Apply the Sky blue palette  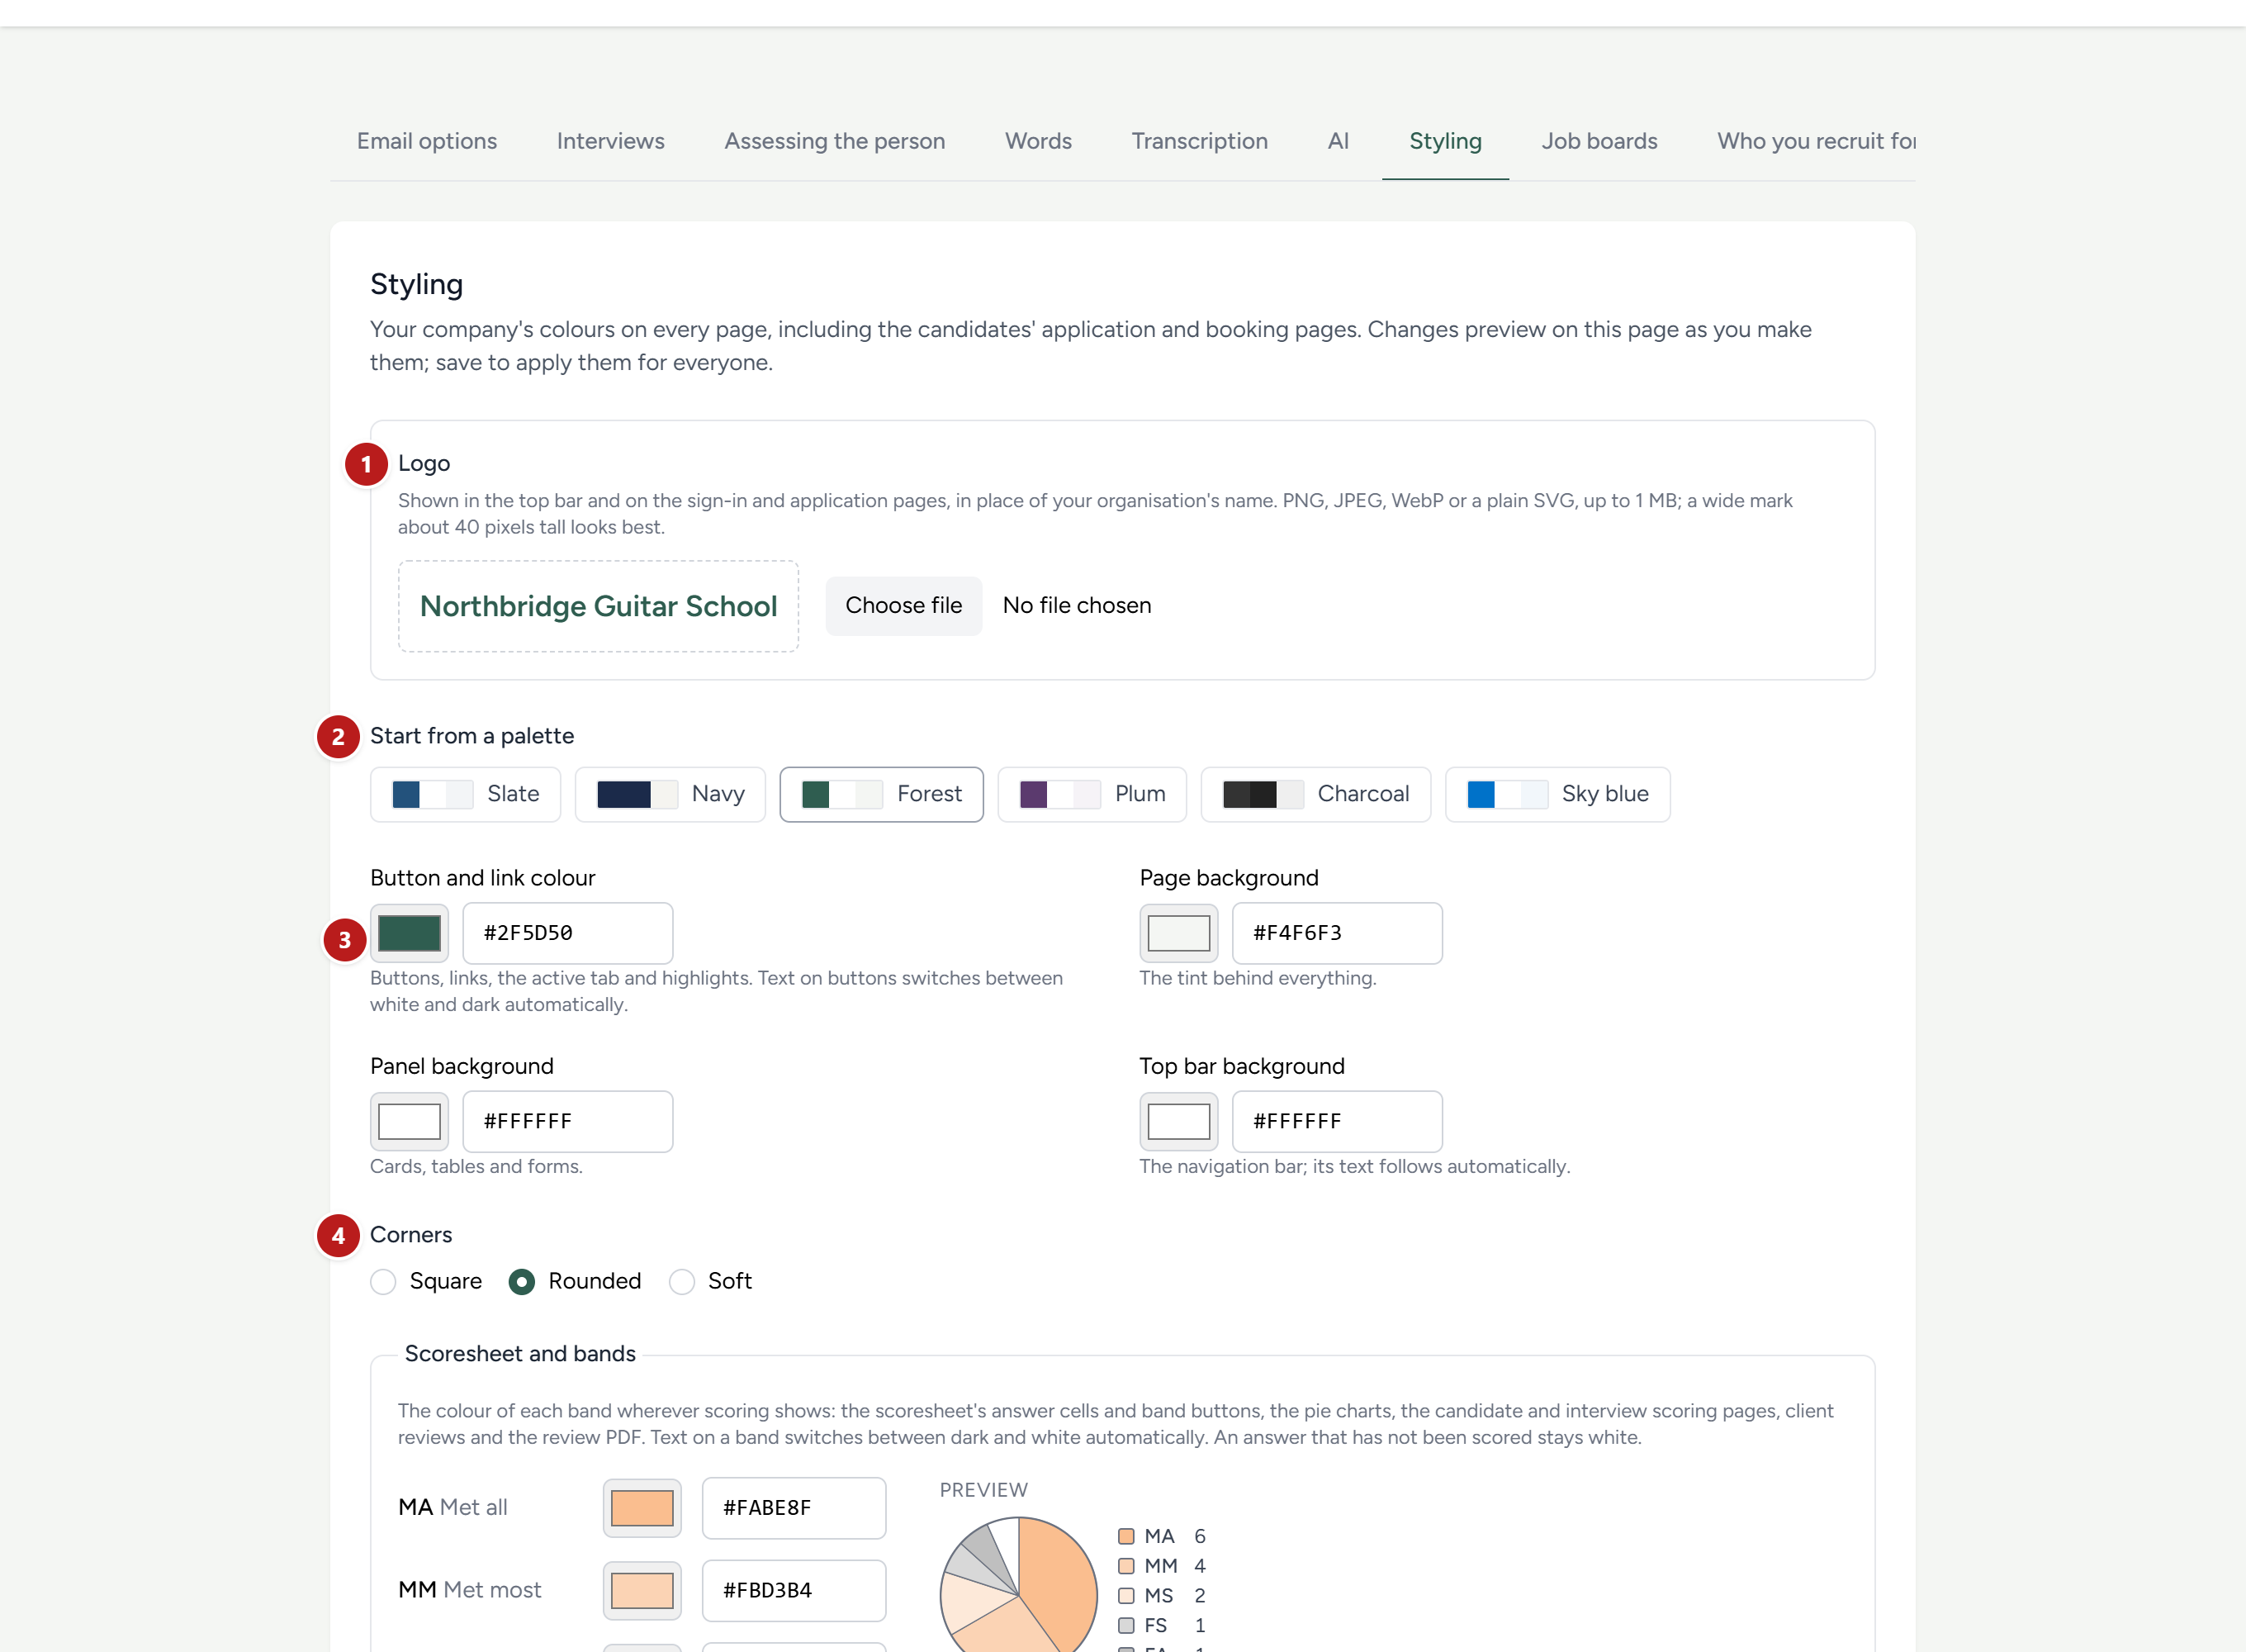click(1558, 794)
